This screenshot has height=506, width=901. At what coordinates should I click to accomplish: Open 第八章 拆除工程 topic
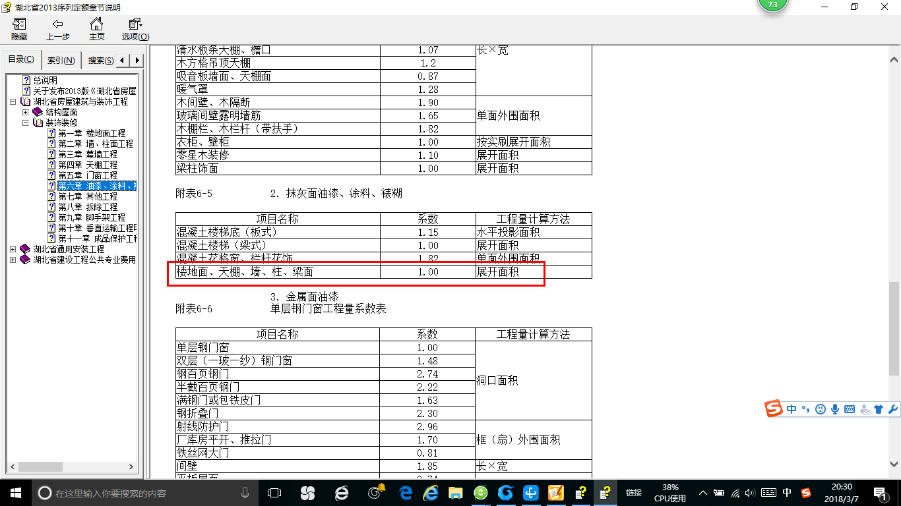[88, 207]
